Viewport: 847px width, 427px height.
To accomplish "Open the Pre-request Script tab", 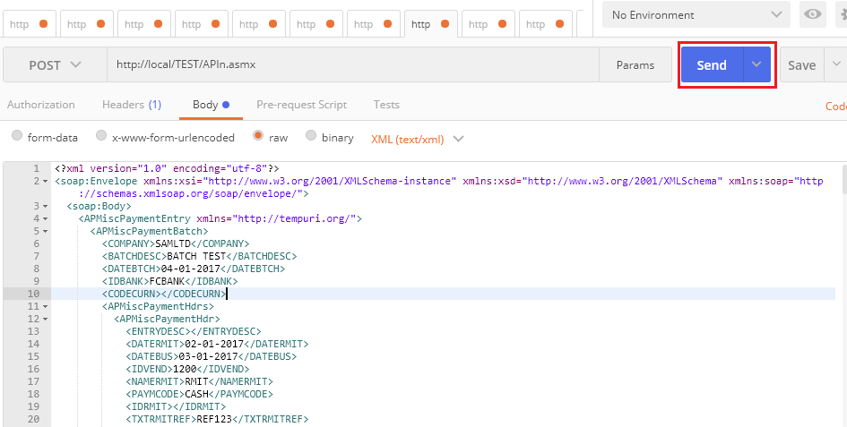I will coord(301,105).
